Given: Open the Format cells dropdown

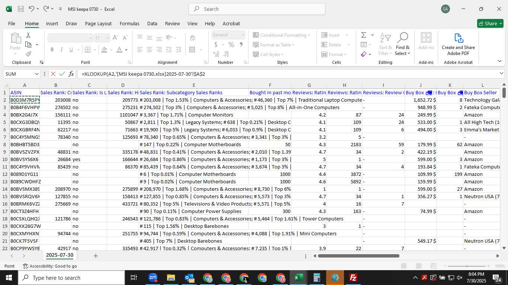Looking at the screenshot, I should (334, 54).
